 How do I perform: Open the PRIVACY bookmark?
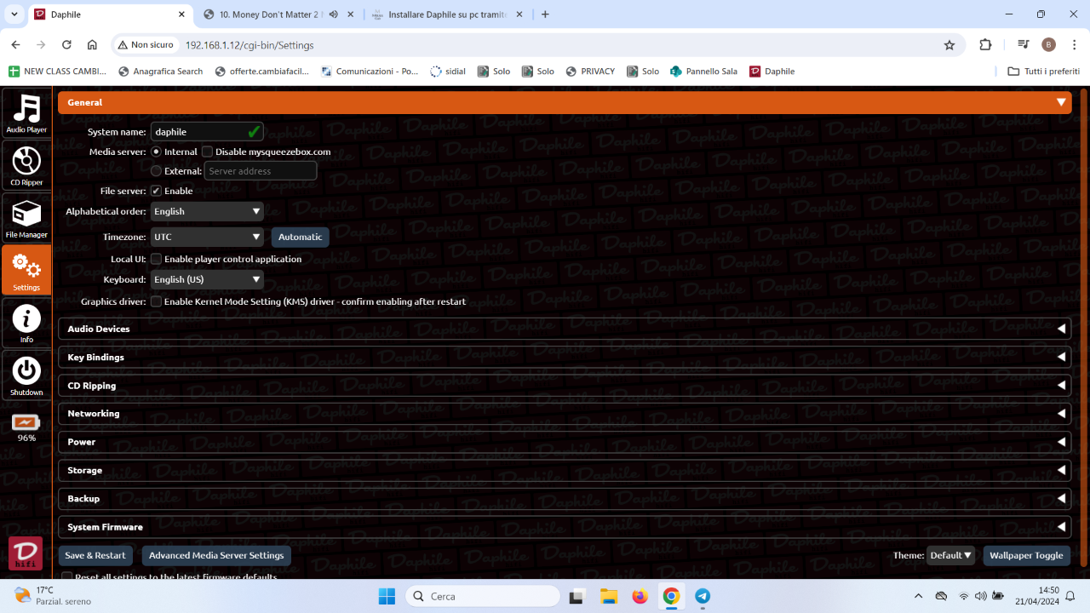590,72
